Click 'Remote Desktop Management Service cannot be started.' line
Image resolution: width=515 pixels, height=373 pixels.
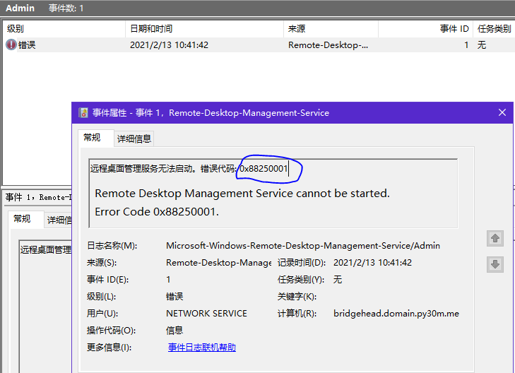point(242,194)
